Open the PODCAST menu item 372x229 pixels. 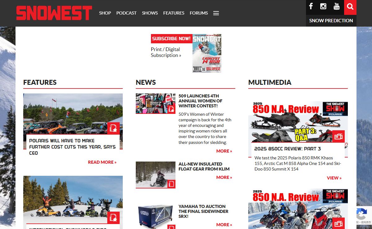click(x=126, y=13)
